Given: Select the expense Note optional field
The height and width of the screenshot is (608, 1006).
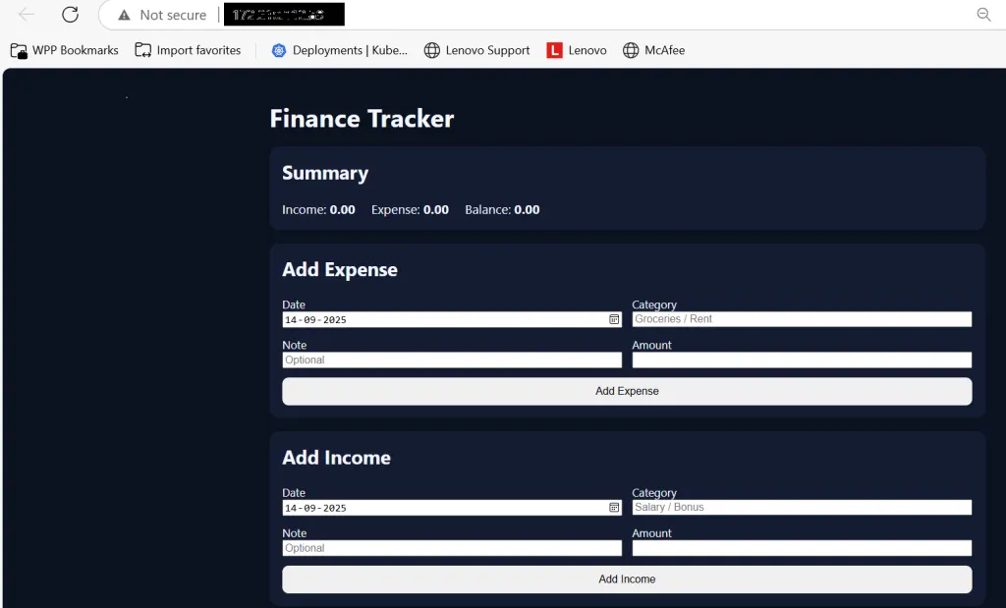Looking at the screenshot, I should coord(451,359).
